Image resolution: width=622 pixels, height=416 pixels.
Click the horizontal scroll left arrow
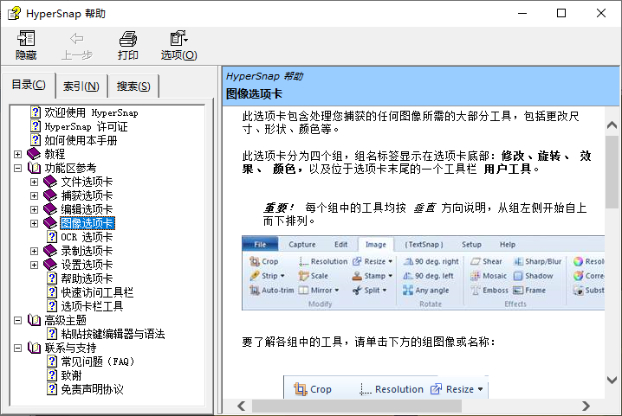(241, 406)
